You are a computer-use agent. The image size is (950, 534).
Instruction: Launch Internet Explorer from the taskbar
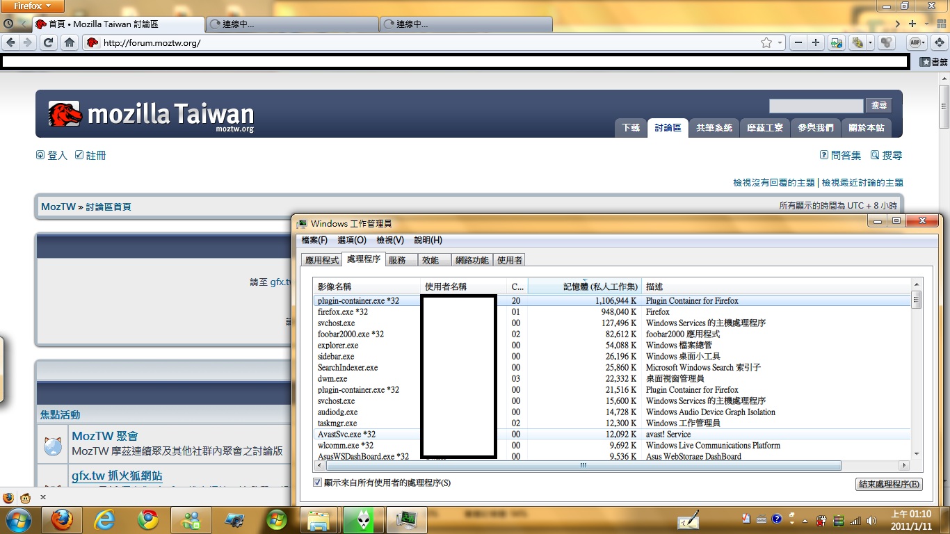105,519
